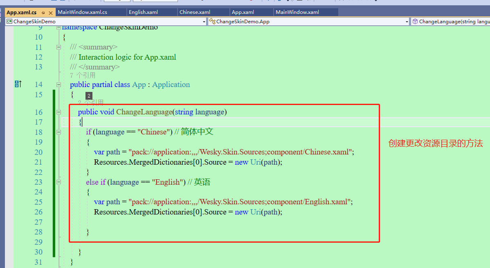Screen dimensions: 490x268
Task: Click the C# project icon beside ChangeSkinDemo
Action: point(9,22)
